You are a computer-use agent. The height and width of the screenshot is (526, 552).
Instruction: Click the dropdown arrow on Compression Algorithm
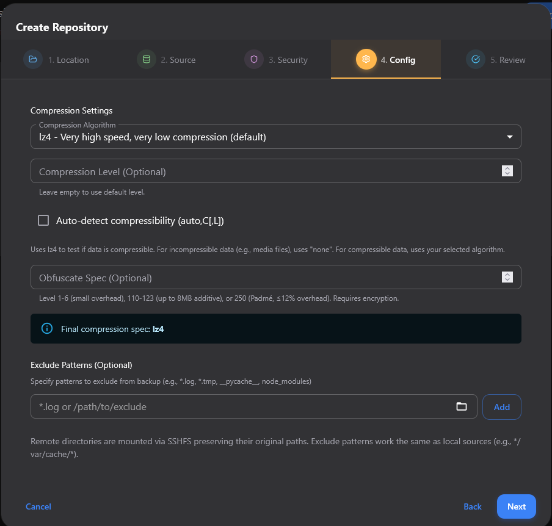pyautogui.click(x=509, y=137)
